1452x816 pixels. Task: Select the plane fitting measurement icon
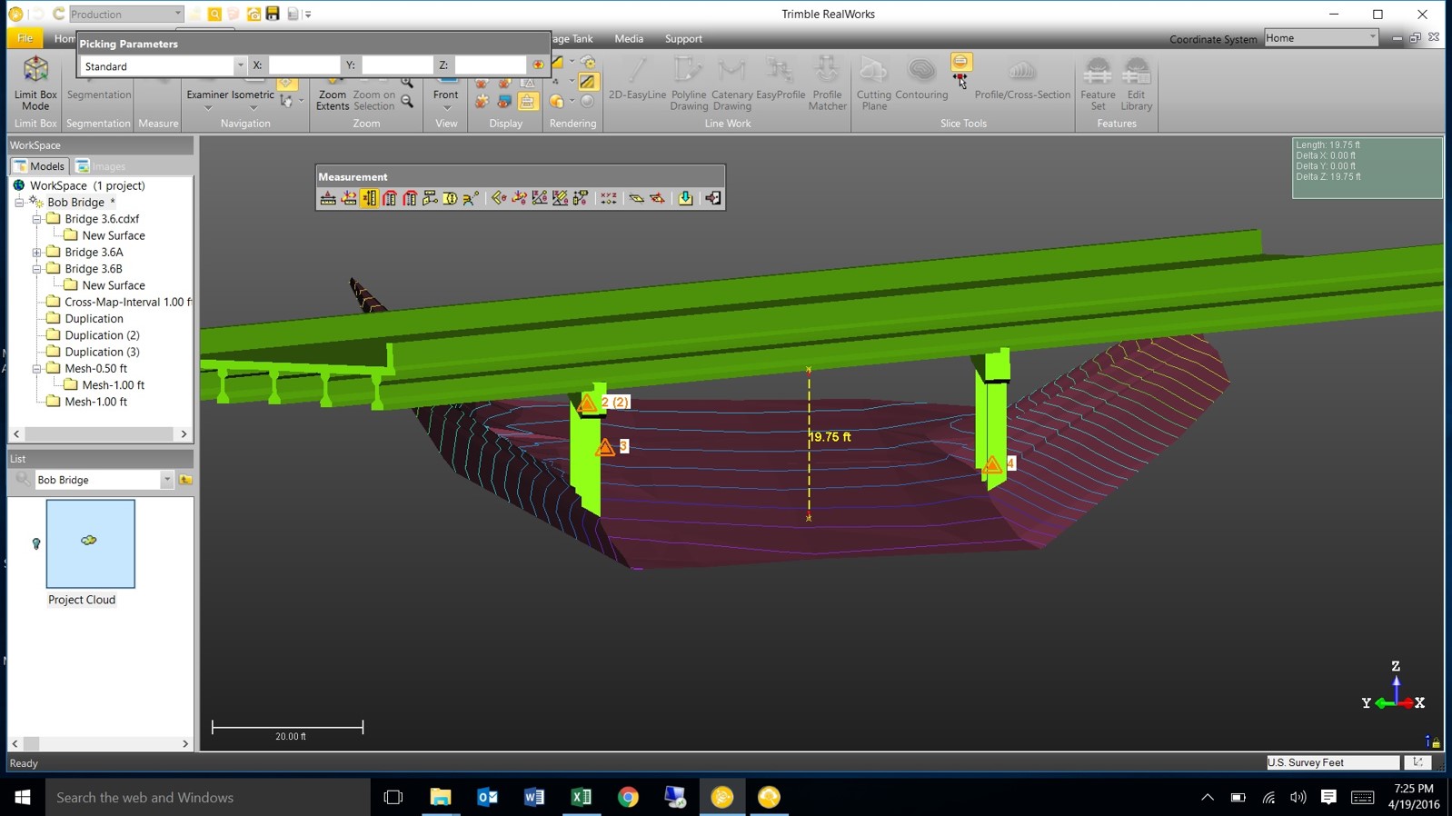coord(636,198)
